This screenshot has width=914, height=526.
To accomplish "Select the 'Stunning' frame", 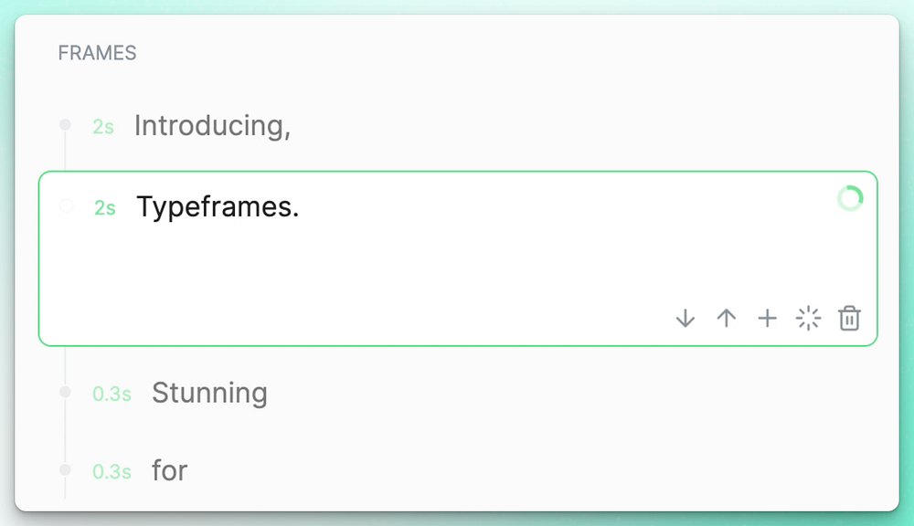I will tap(209, 393).
